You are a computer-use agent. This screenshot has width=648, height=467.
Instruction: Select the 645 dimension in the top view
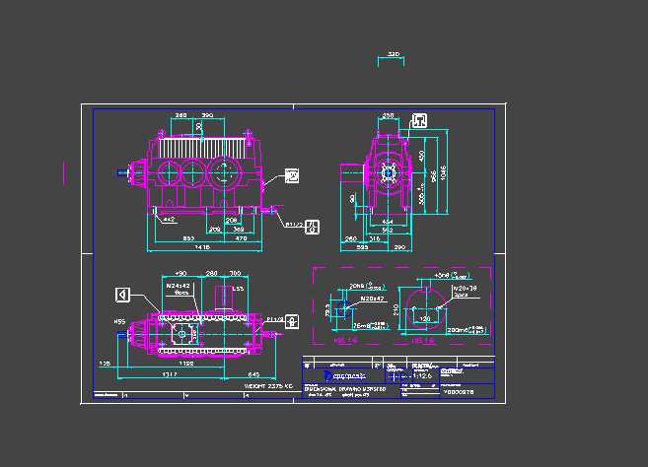pos(253,374)
